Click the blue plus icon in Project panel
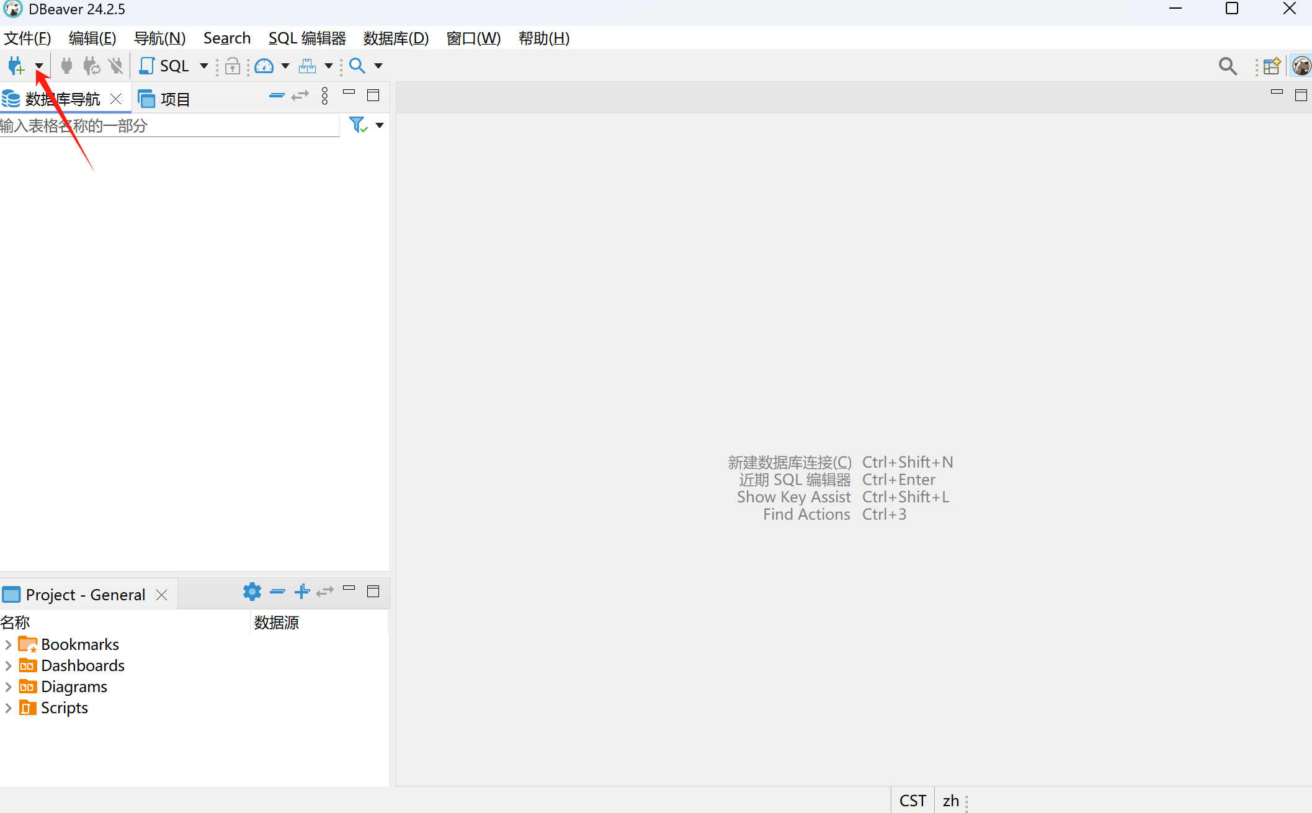The height and width of the screenshot is (813, 1312). pos(302,592)
